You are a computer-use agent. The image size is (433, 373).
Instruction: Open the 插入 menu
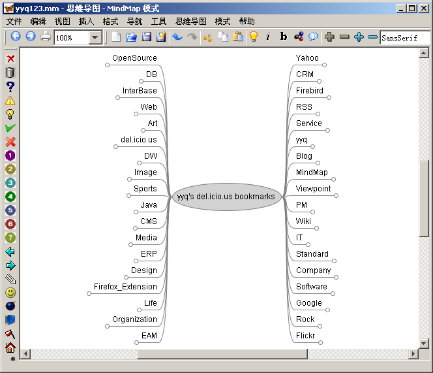pos(87,22)
